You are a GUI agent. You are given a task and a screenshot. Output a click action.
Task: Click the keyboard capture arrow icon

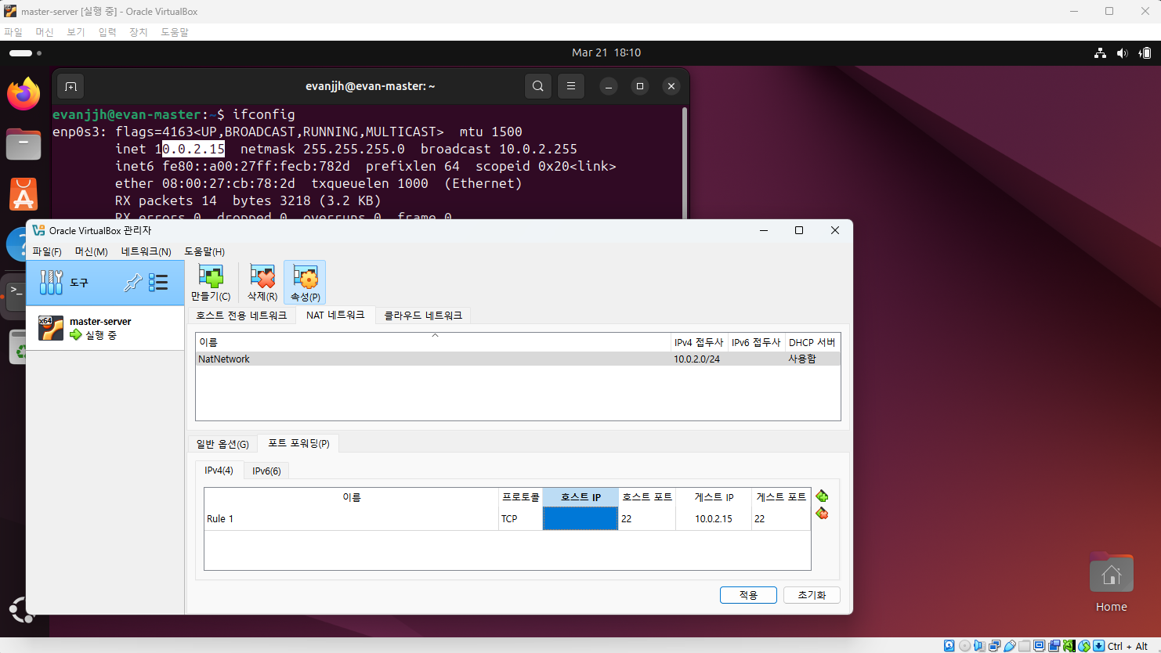[1099, 646]
